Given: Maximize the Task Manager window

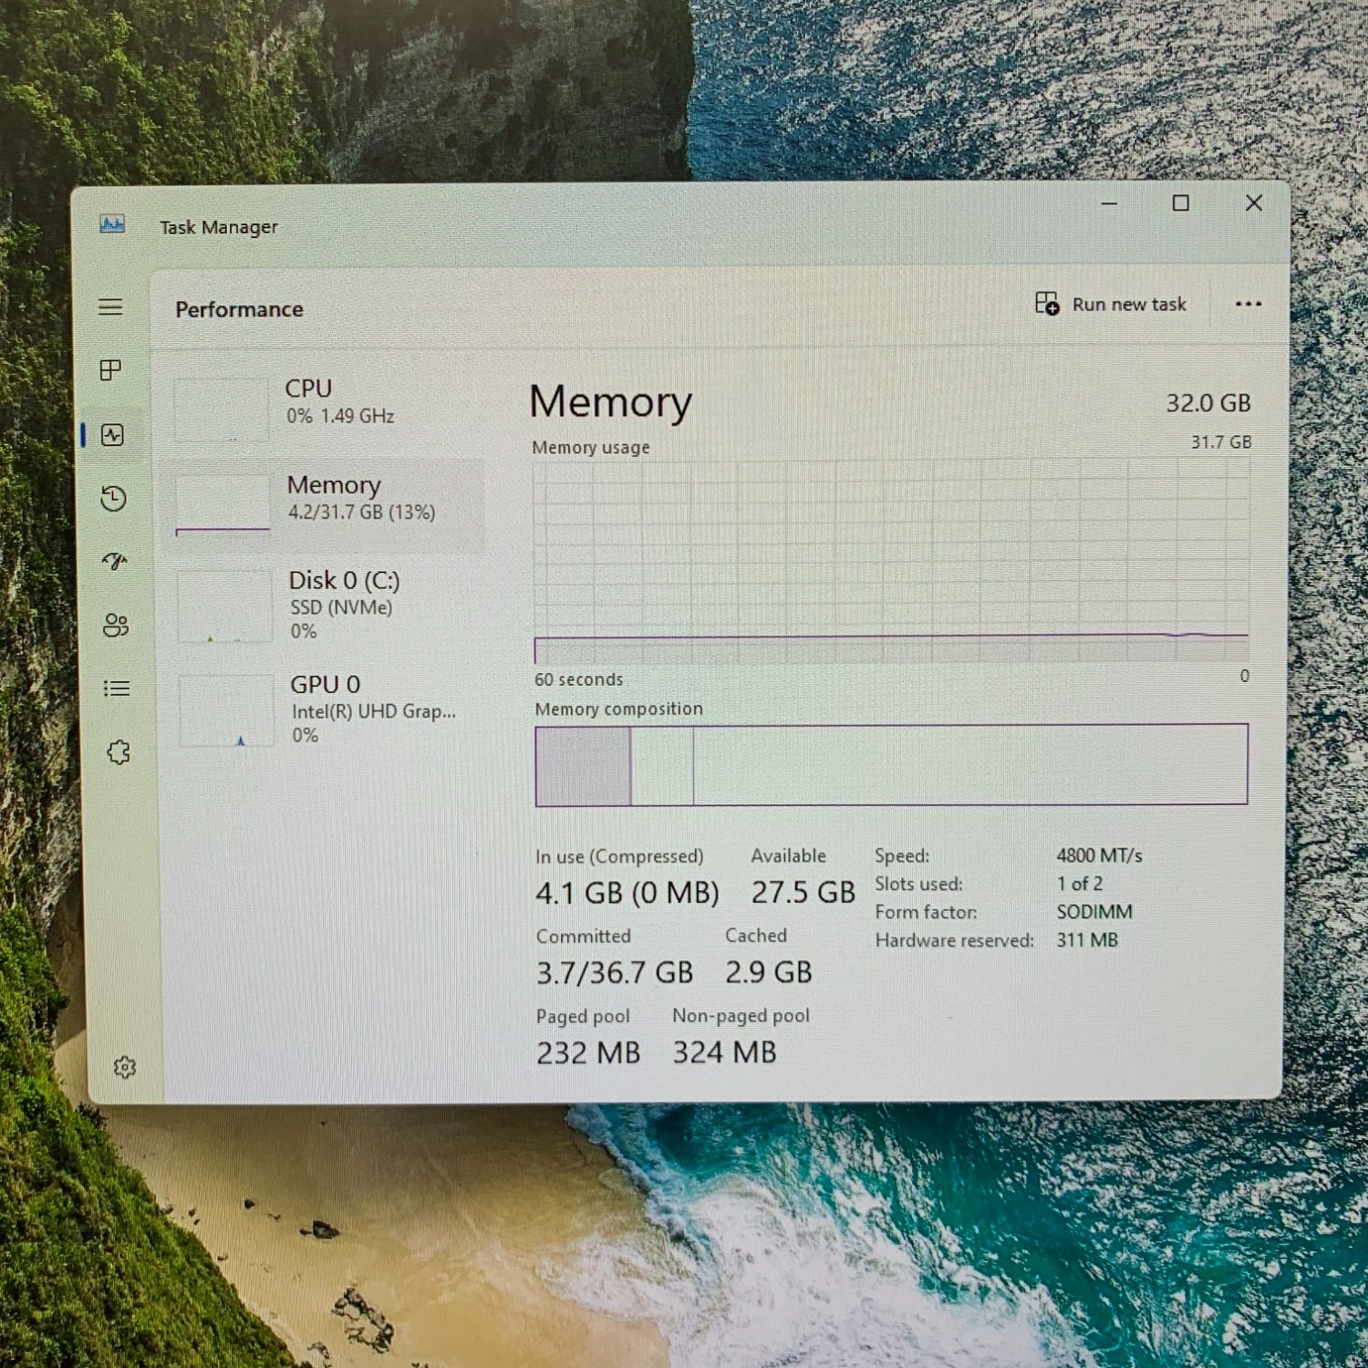Looking at the screenshot, I should tap(1180, 203).
